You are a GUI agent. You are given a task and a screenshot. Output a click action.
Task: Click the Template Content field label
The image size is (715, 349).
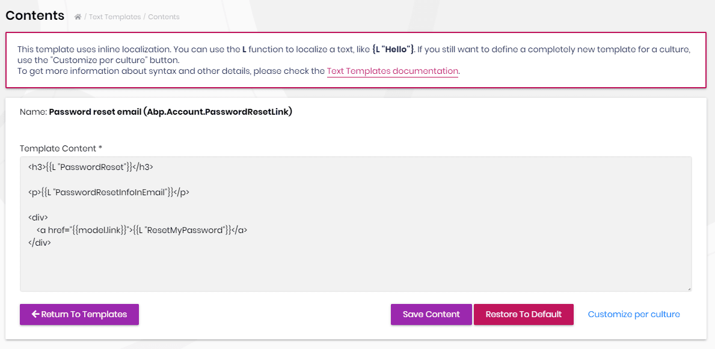click(60, 148)
